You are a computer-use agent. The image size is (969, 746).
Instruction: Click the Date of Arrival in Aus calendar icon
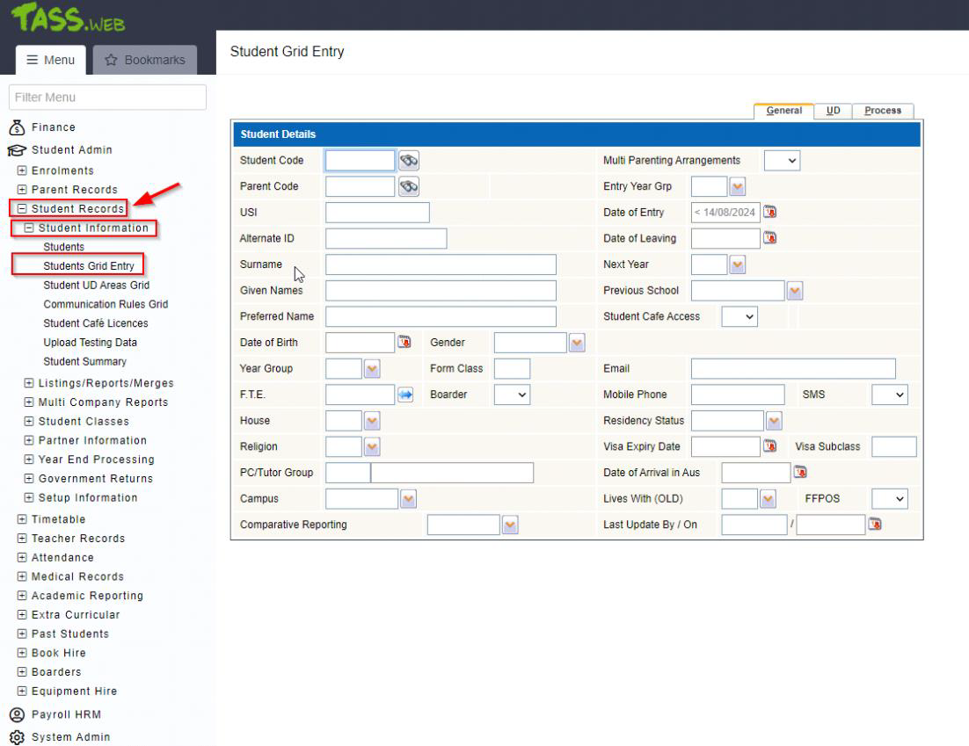(800, 473)
